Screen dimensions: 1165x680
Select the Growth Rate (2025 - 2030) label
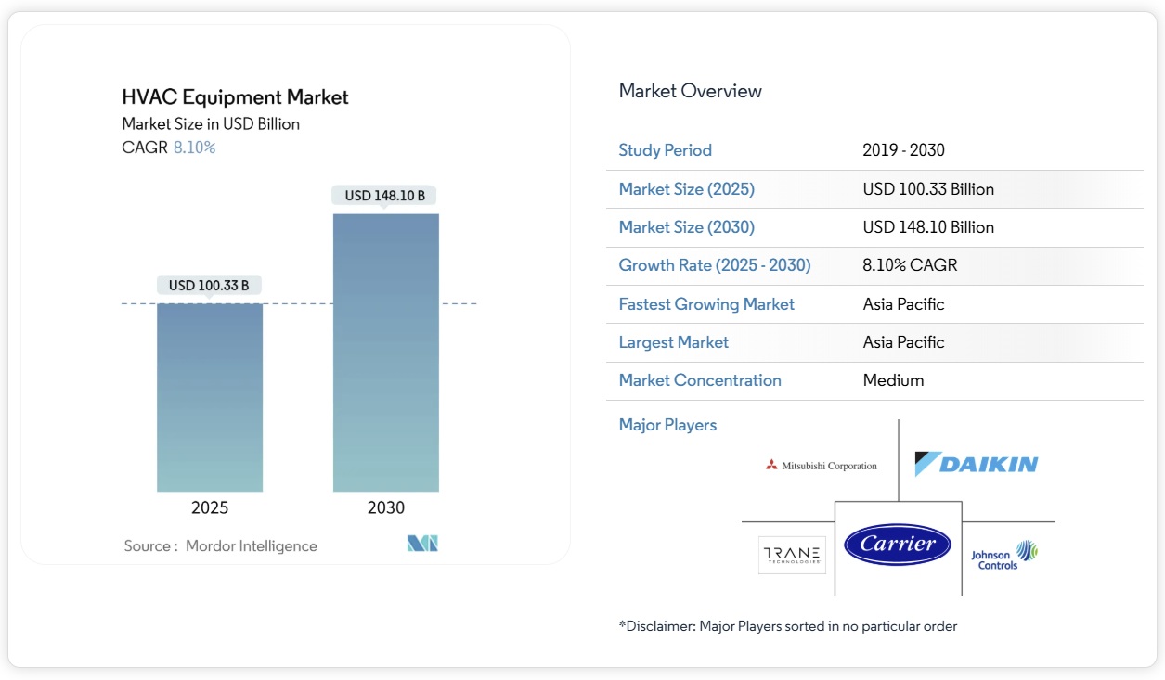point(714,265)
